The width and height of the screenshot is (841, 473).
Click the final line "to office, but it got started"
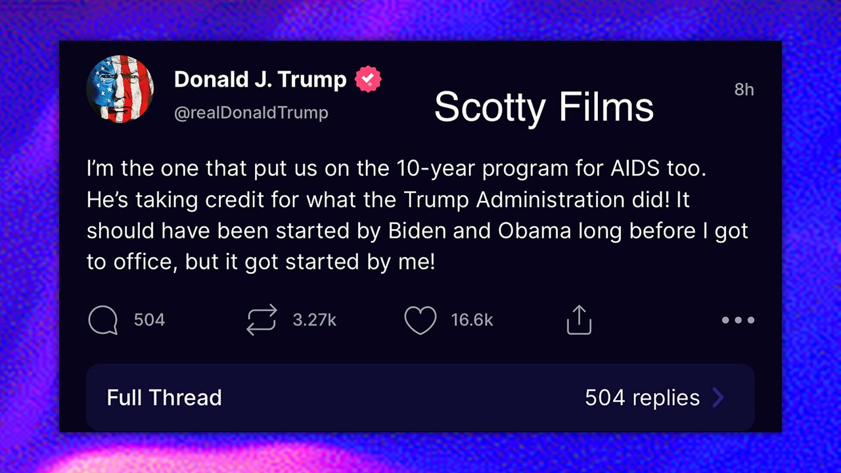pos(260,261)
